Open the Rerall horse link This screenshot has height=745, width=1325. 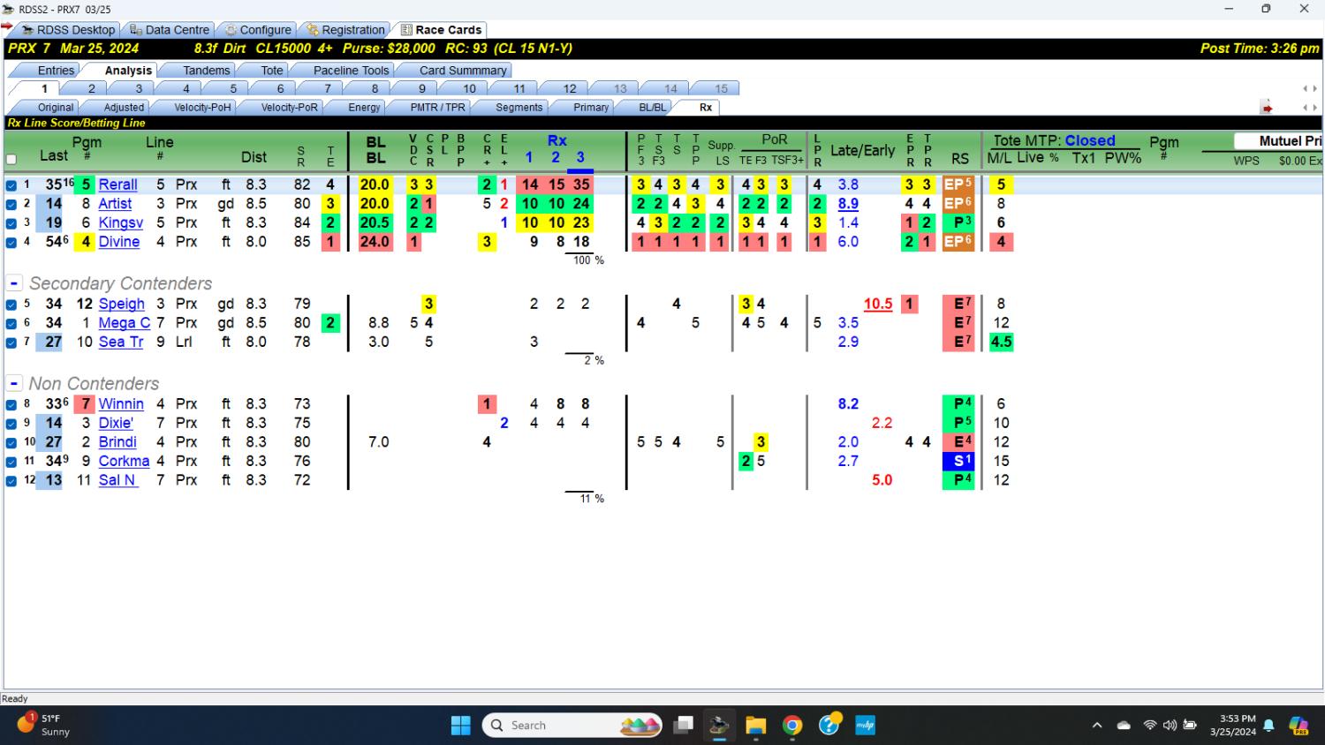point(118,184)
